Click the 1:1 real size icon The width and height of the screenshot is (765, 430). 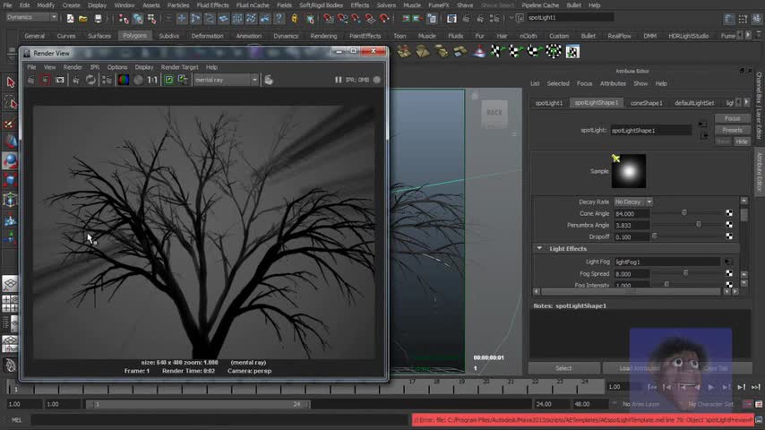[152, 80]
